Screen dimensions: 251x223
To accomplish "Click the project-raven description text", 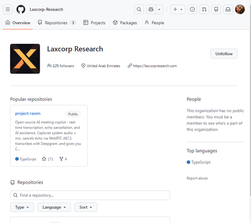I will [48, 136].
